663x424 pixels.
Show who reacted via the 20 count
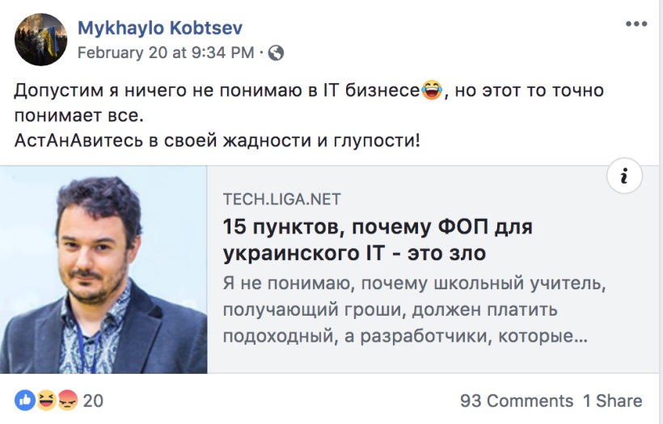click(x=93, y=401)
